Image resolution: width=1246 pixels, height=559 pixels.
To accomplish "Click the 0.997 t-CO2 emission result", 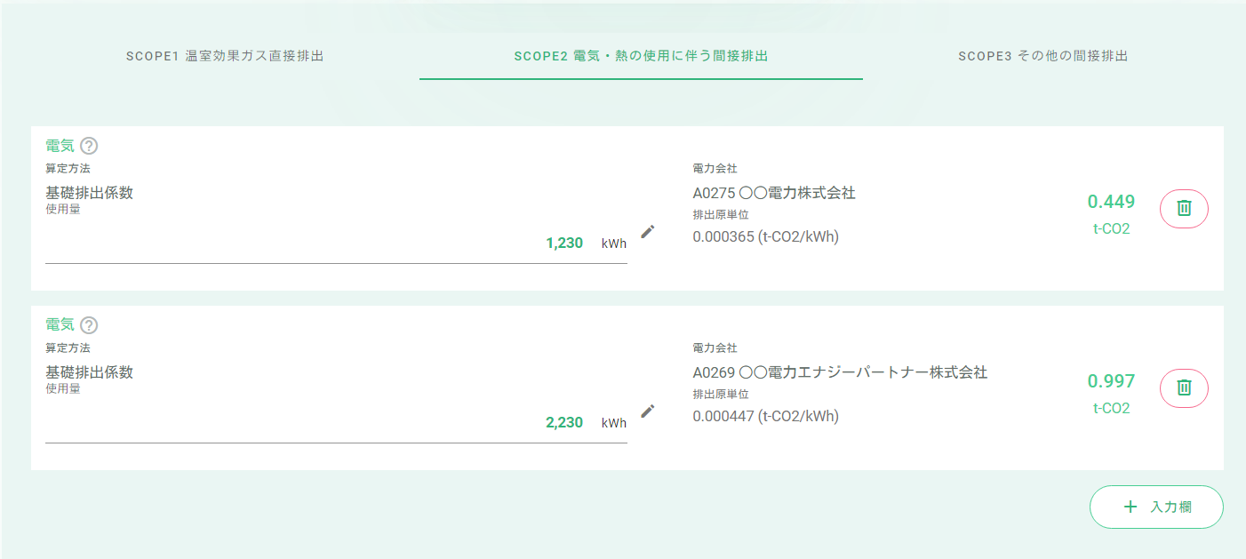I will click(x=1111, y=393).
